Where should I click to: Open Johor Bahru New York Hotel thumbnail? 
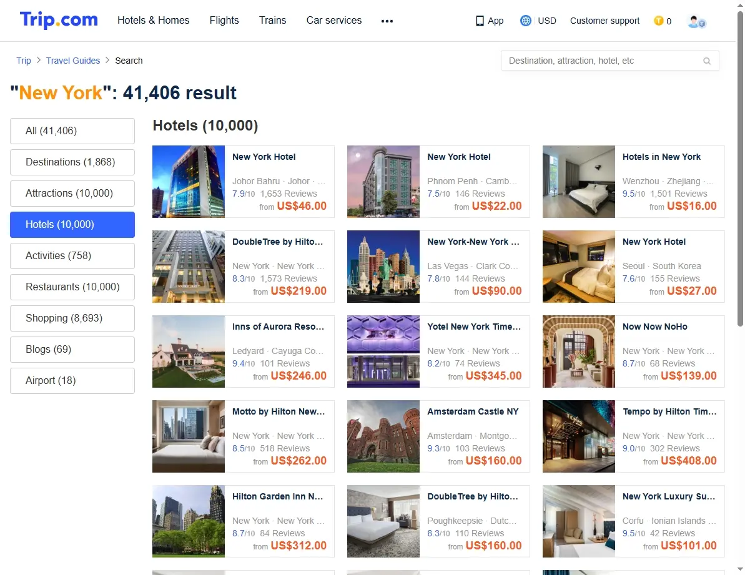point(189,182)
